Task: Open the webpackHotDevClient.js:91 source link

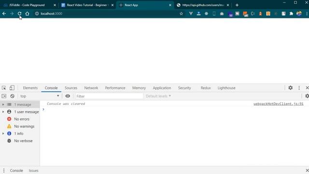Action: click(x=278, y=104)
